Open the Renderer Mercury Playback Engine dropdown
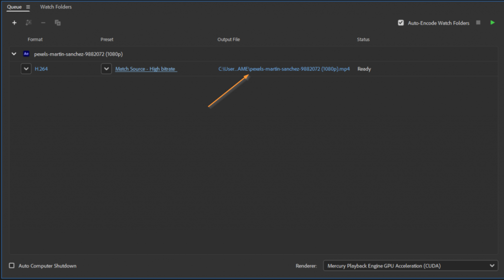Screen dimensions: 504x280 (x=410, y=266)
